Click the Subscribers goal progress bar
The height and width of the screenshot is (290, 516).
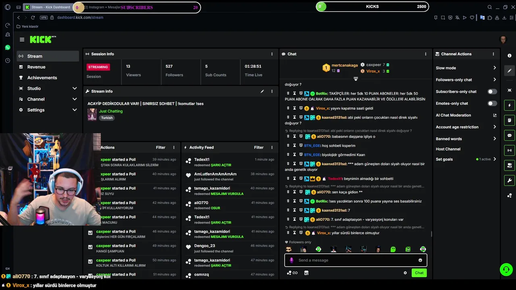pos(136,7)
